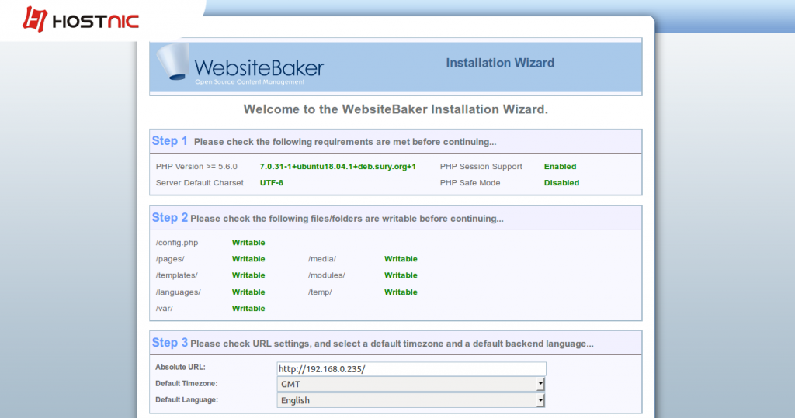The height and width of the screenshot is (418, 795).
Task: Click Writable status next to /media/
Action: (401, 259)
